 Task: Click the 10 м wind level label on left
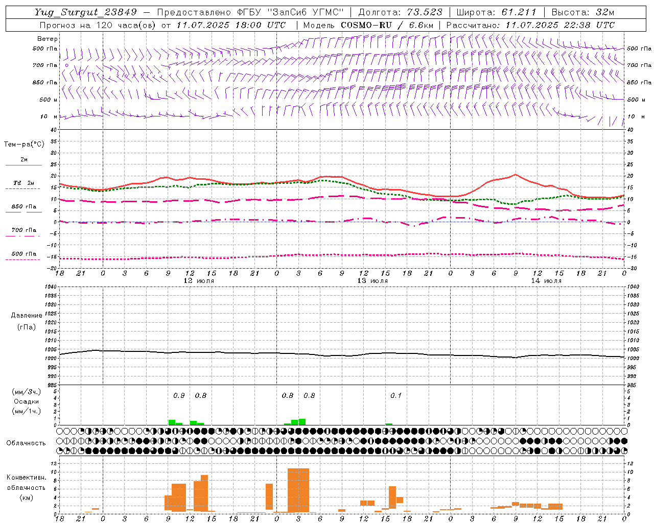49,116
